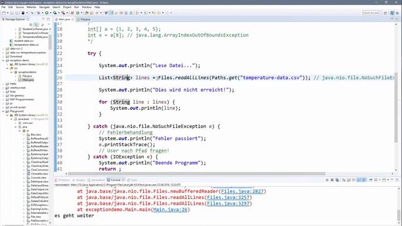This screenshot has width=402, height=226.
Task: Open the Navigate menu
Action: [x=45, y=7]
